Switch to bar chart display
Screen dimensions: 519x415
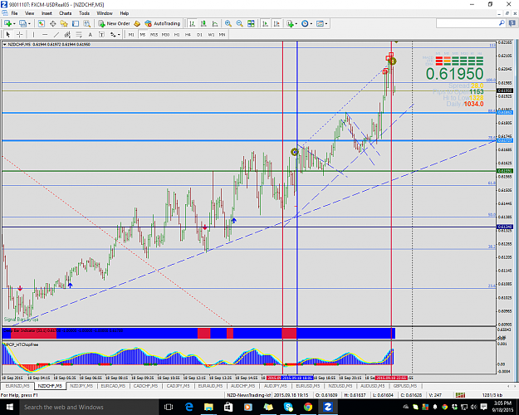click(x=193, y=23)
